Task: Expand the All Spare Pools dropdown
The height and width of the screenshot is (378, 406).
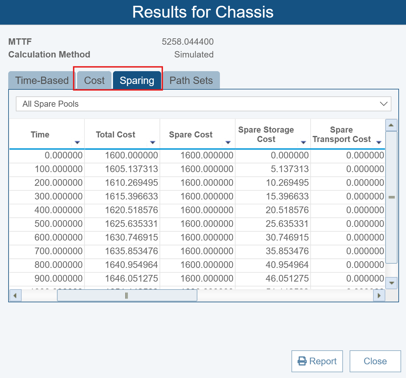Action: (383, 104)
